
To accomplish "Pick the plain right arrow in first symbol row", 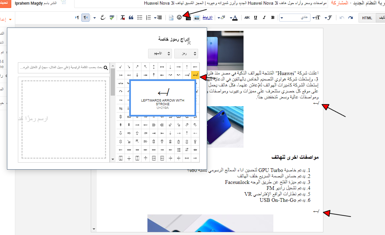I will (179, 67).
